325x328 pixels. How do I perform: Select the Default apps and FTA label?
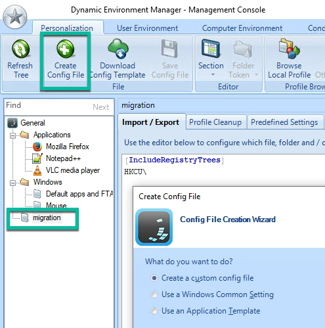click(x=79, y=194)
